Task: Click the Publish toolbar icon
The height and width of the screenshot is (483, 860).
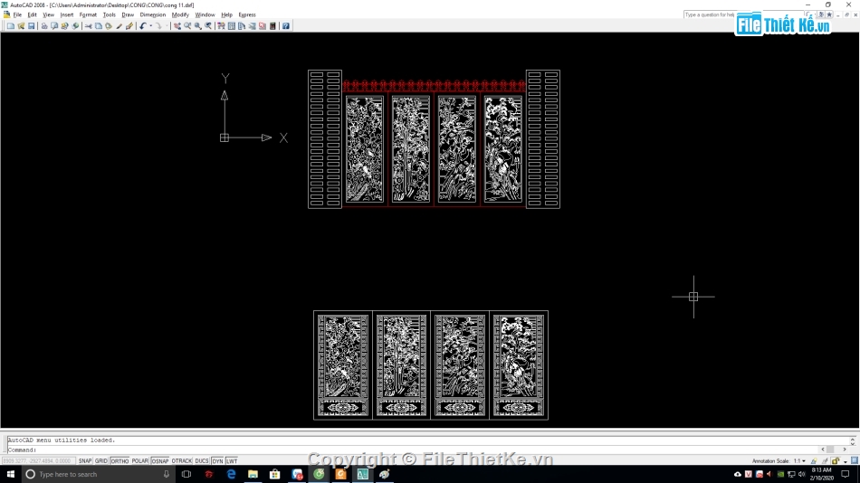Action: pyautogui.click(x=64, y=25)
